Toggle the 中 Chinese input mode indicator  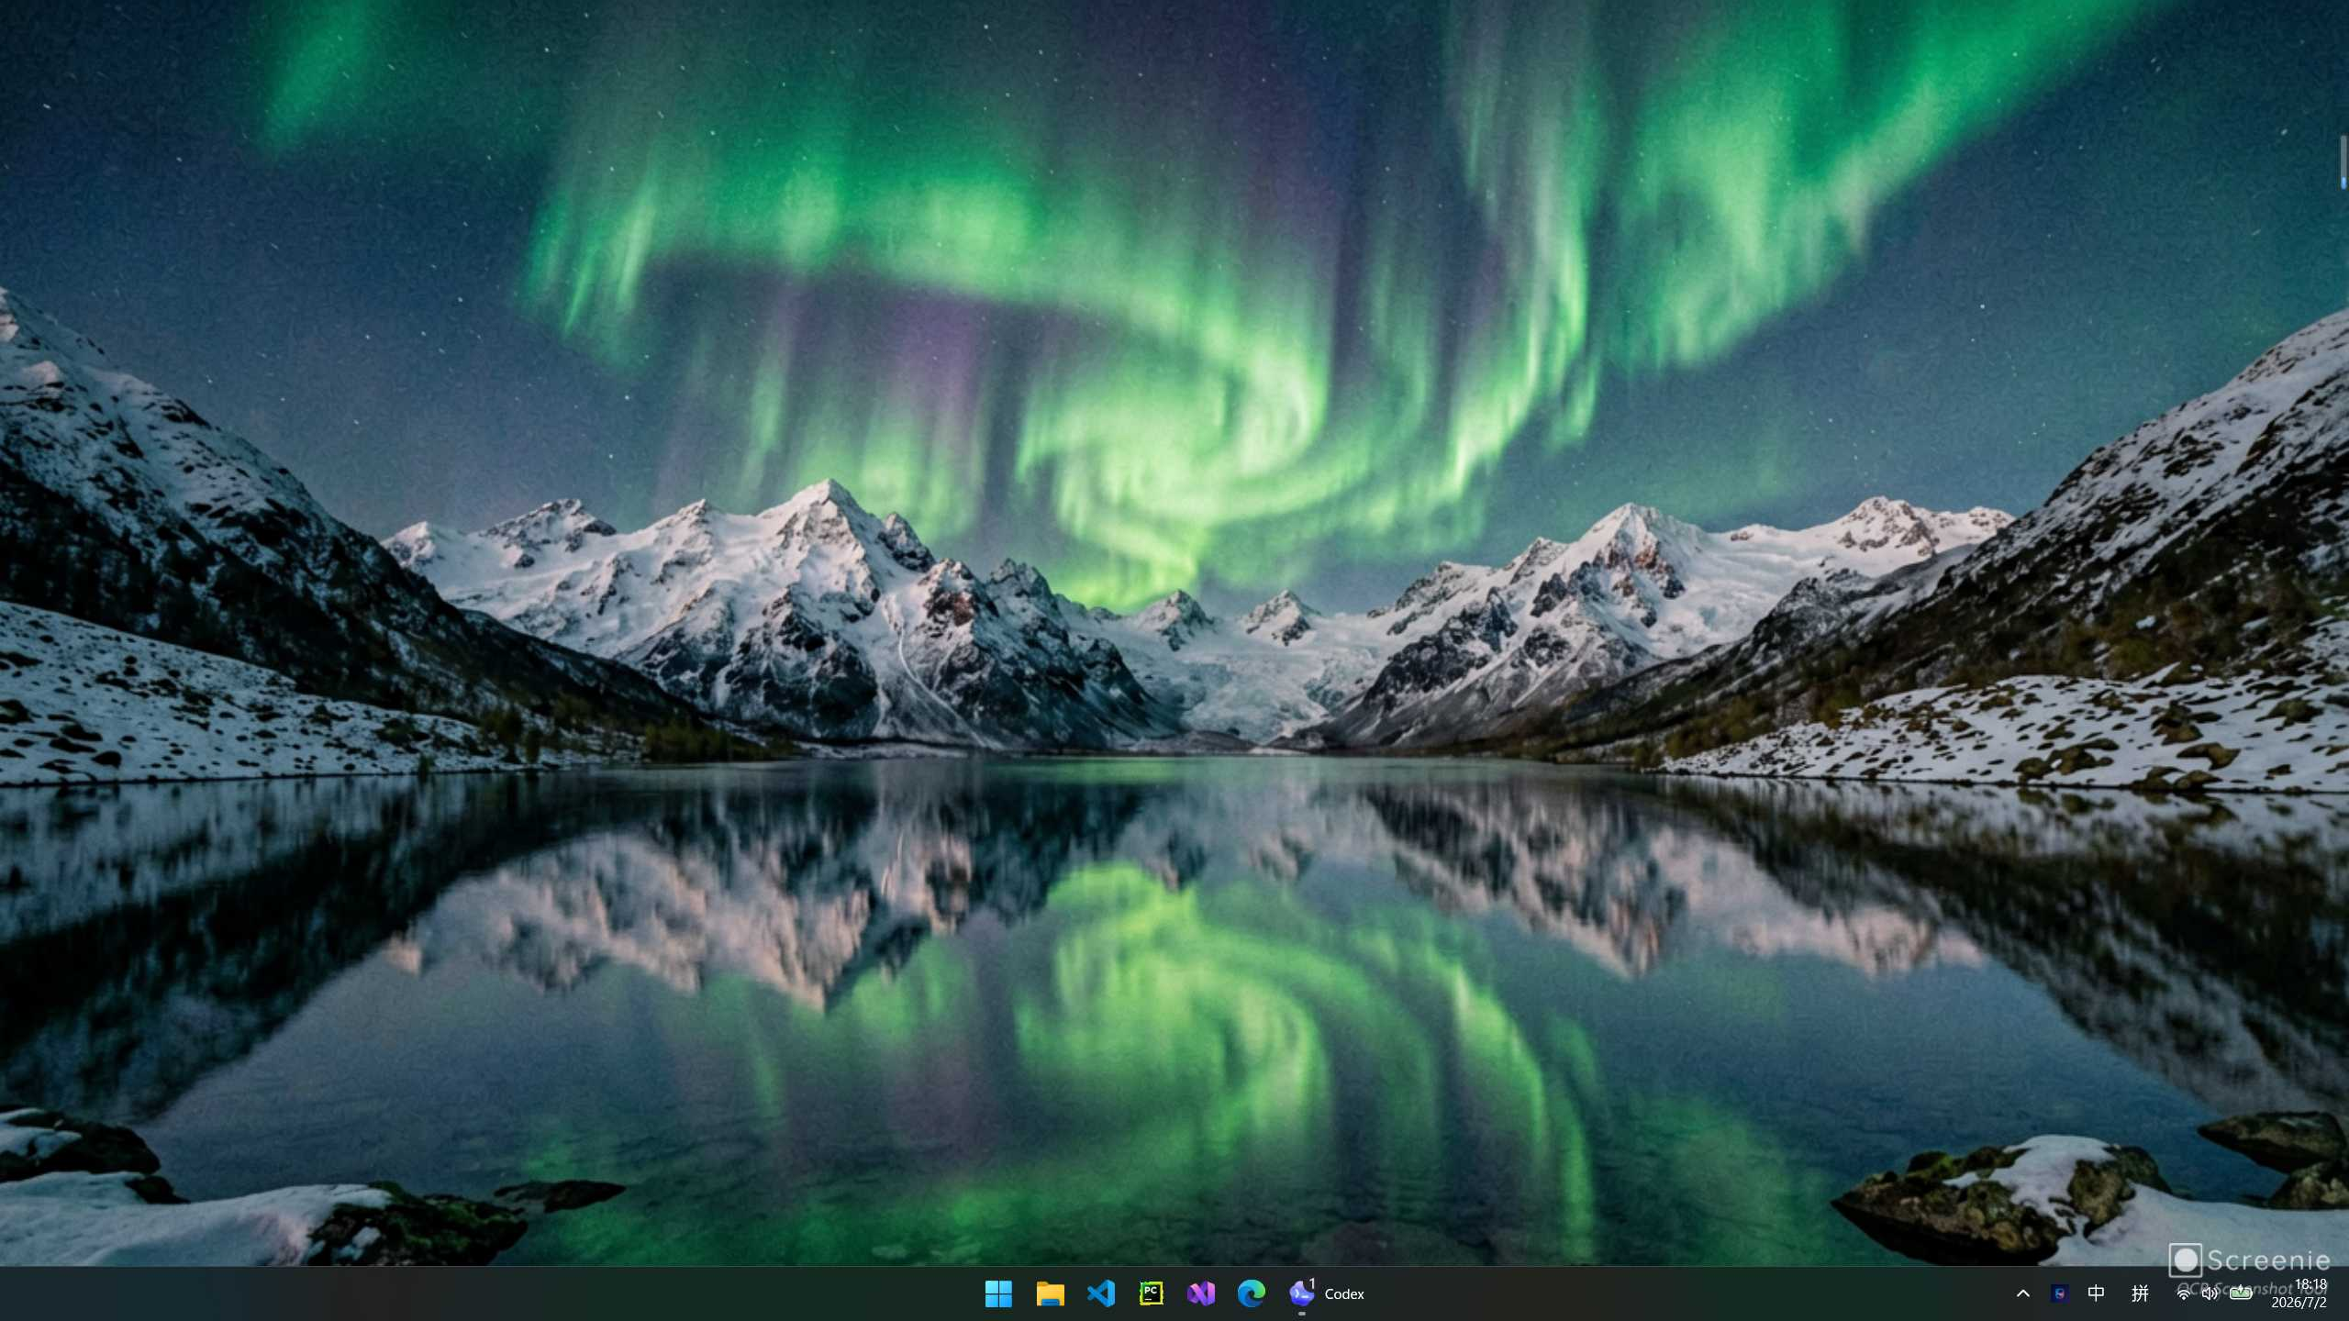click(x=2096, y=1293)
